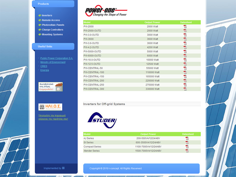Open the PVI-CENTRAL-200 datasheet PDF icon
Screen dimensions: 236x177
(x=185, y=81)
